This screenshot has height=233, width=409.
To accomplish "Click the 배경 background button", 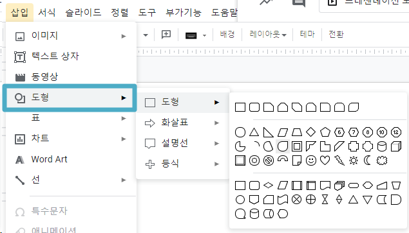I will pyautogui.click(x=227, y=34).
